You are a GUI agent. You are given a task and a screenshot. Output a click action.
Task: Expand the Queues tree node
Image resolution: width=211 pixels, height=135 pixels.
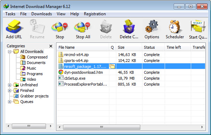(x=9, y=102)
